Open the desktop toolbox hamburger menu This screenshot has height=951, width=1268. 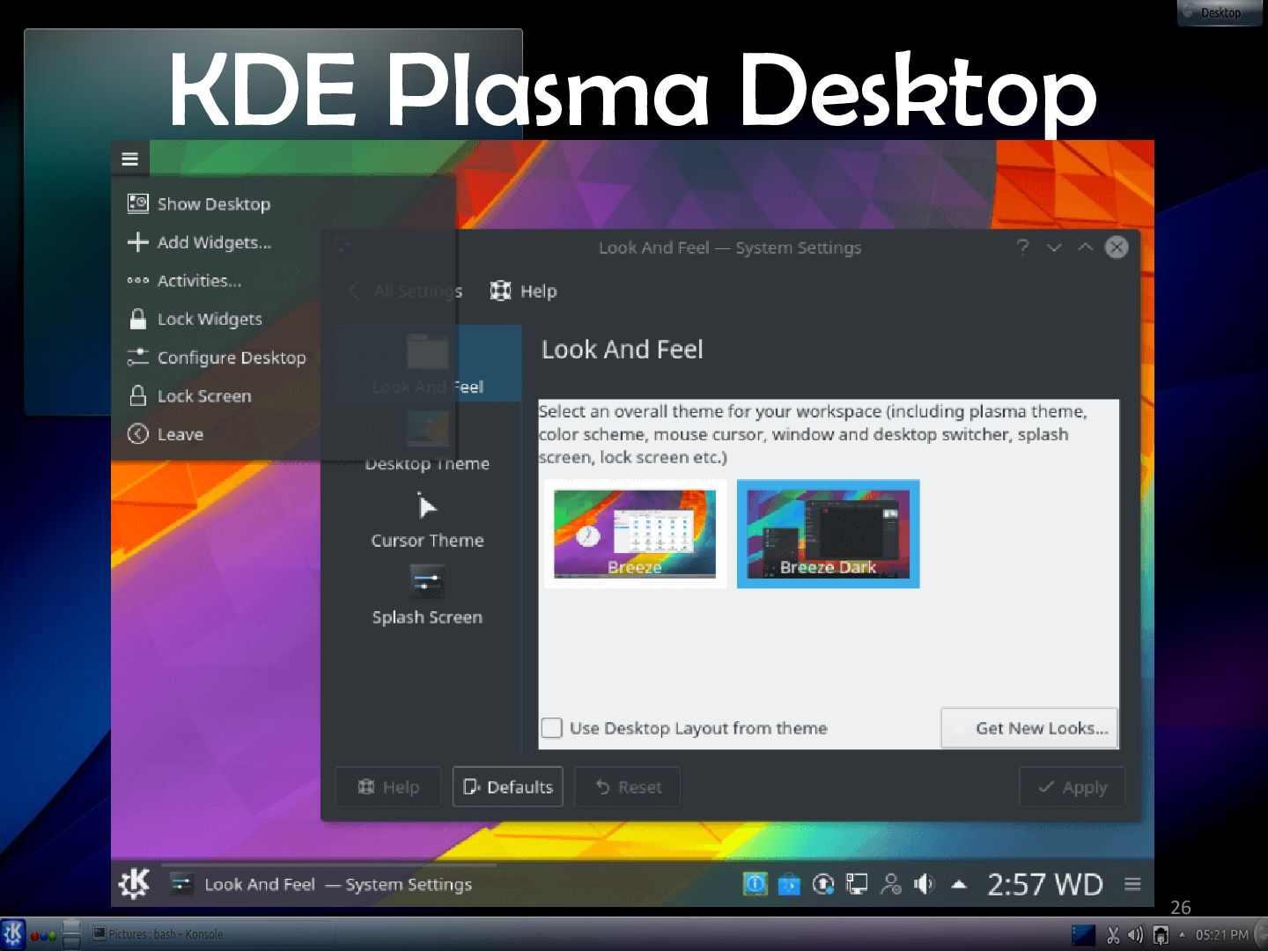tap(130, 159)
